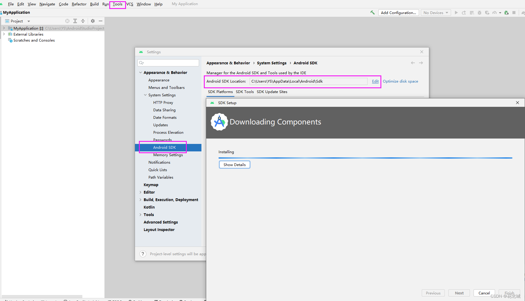The image size is (525, 301).
Task: Switch to SDK Tools tab
Action: 245,92
